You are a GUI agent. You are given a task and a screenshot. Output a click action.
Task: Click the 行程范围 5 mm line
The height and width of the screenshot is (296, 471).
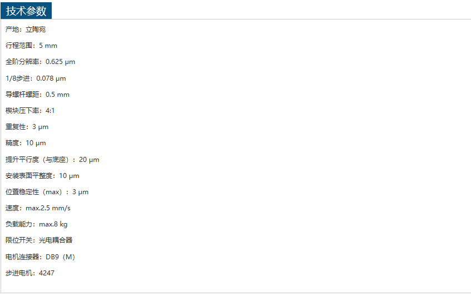pyautogui.click(x=31, y=46)
